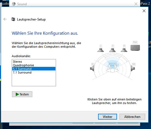Go back with the arrow icon
Image resolution: width=151 pixels, height=129 pixels.
[5, 19]
